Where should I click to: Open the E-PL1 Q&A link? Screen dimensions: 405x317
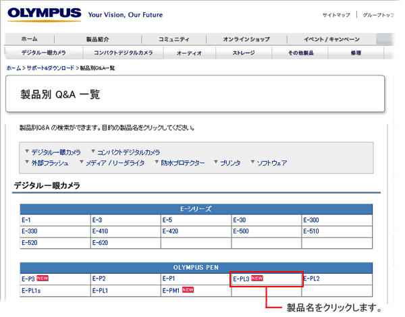(x=100, y=291)
